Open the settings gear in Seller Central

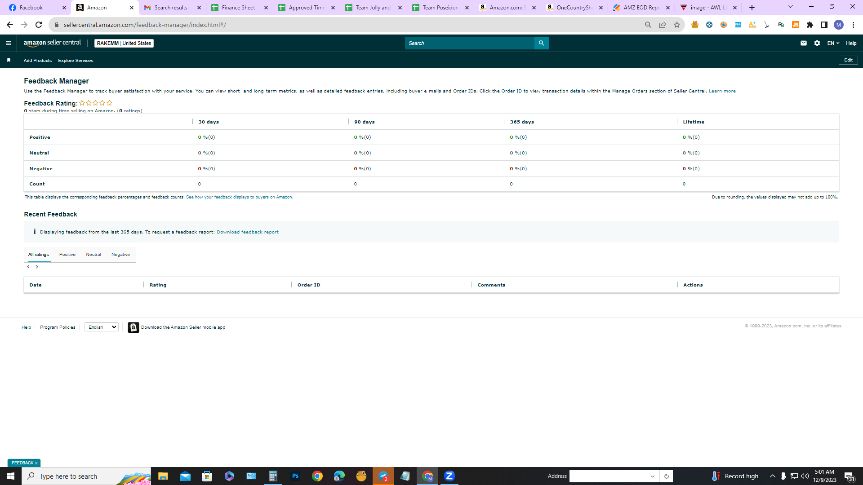coord(817,43)
